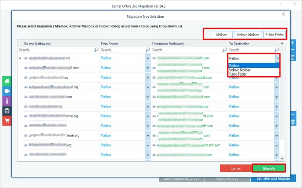Open From Source dropdown in first row
The height and width of the screenshot is (188, 302).
[148, 58]
